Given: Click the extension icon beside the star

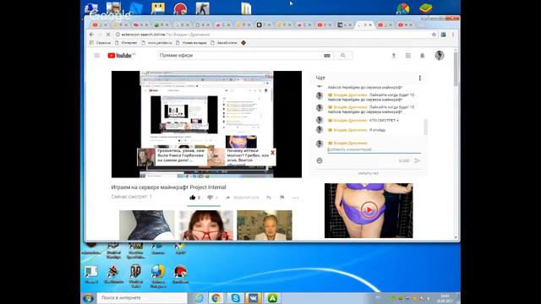Looking at the screenshot, I should 443,35.
